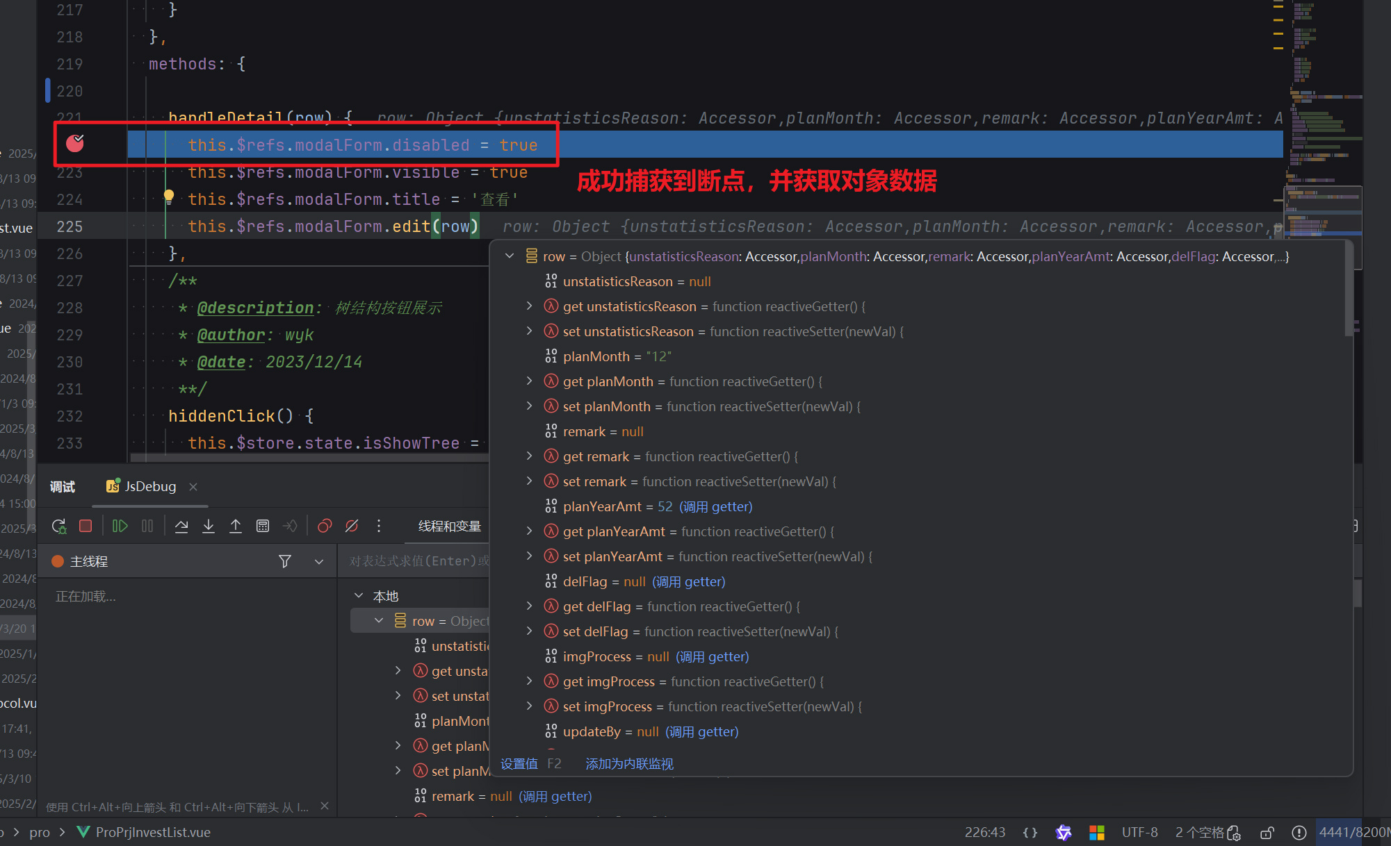This screenshot has width=1391, height=846.
Task: Collapse the 本地 variables group
Action: pos(359,596)
